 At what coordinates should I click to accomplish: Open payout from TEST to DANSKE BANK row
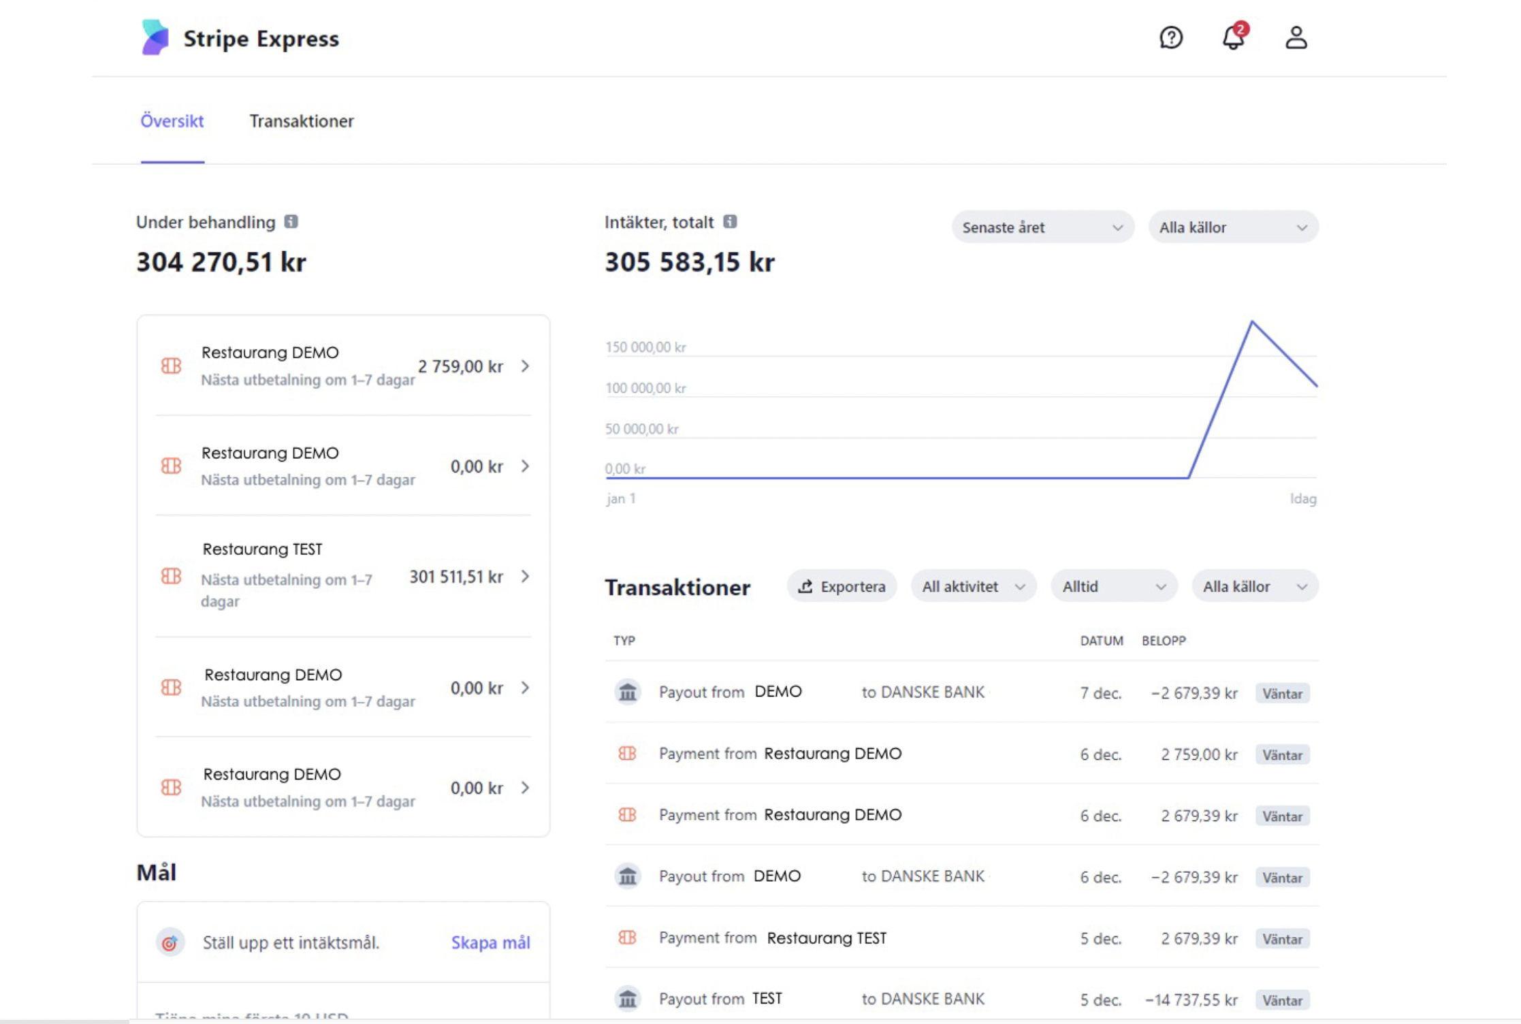(961, 999)
